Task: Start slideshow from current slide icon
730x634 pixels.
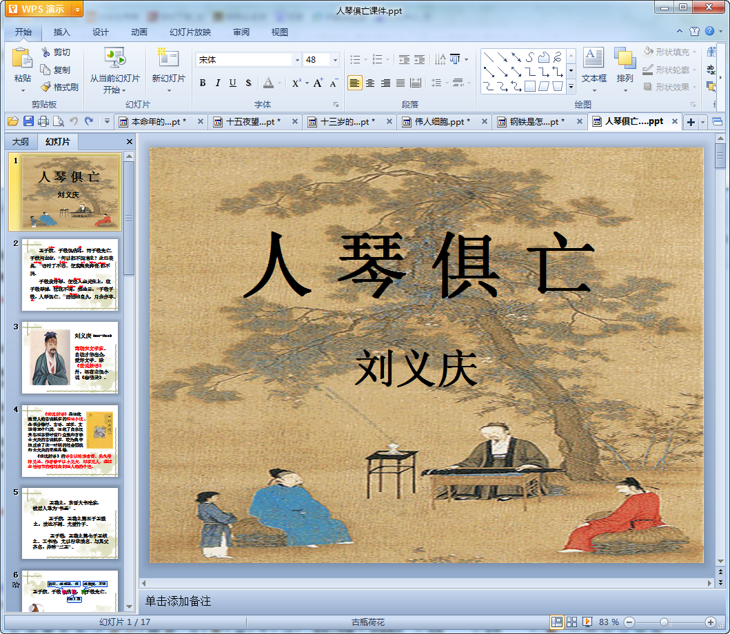Action: pos(114,58)
